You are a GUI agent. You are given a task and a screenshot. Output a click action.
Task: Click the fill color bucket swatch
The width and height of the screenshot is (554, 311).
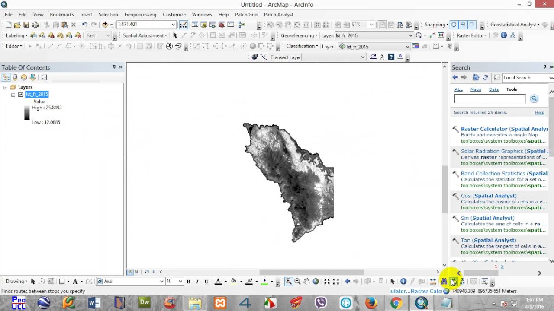pos(234,282)
